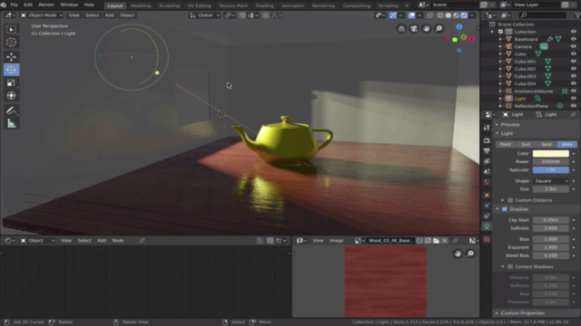The width and height of the screenshot is (581, 326).
Task: Hide Light object in the outliner
Action: click(x=573, y=99)
